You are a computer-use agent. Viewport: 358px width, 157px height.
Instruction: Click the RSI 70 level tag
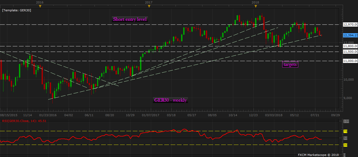(345, 131)
